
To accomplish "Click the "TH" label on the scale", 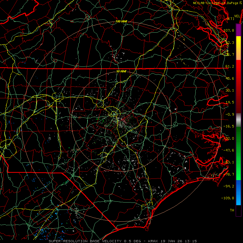I will pos(232,210).
